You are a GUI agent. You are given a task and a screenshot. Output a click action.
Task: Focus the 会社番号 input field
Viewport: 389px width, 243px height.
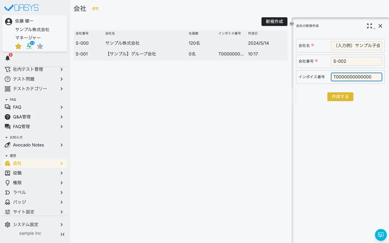(x=357, y=61)
